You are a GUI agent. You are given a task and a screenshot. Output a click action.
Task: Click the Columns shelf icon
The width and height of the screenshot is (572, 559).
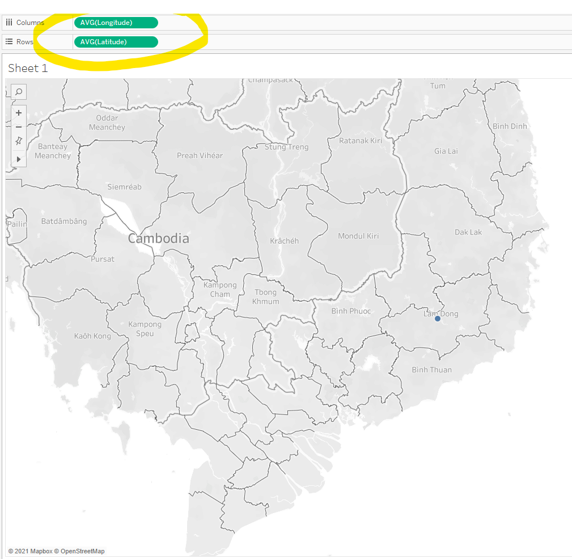point(9,23)
